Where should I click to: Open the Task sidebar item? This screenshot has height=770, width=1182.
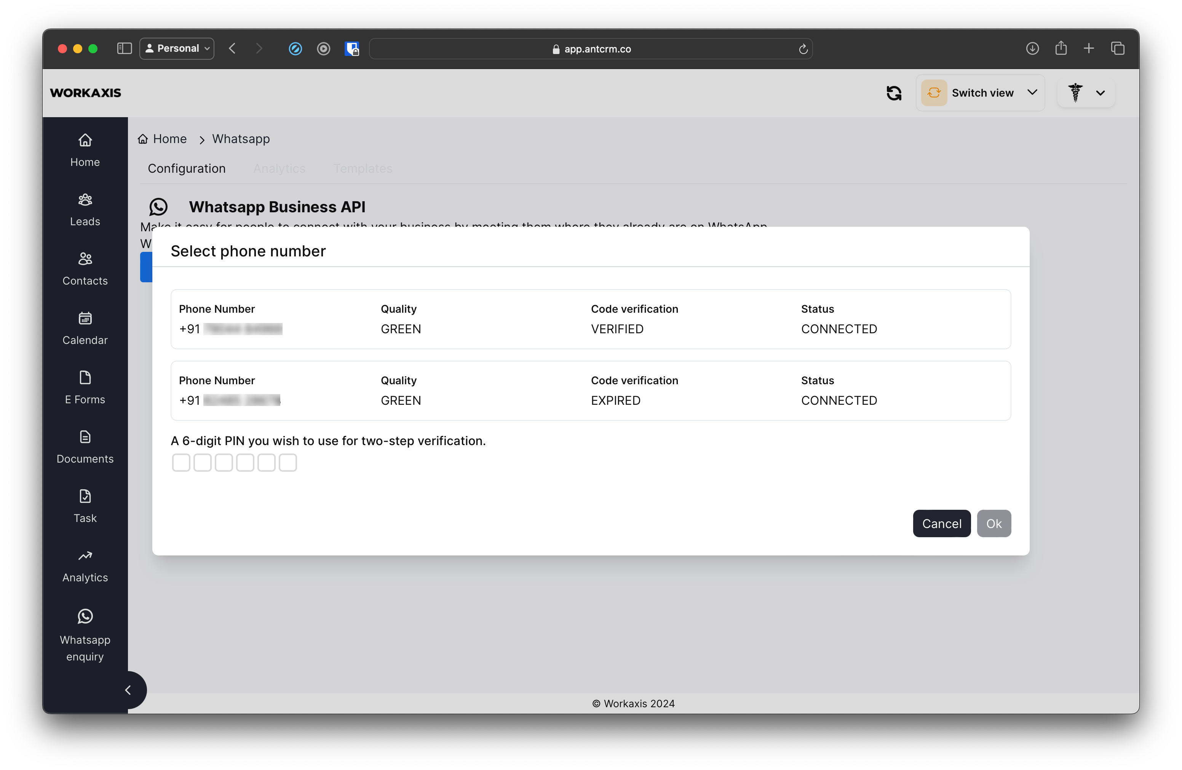pyautogui.click(x=85, y=507)
